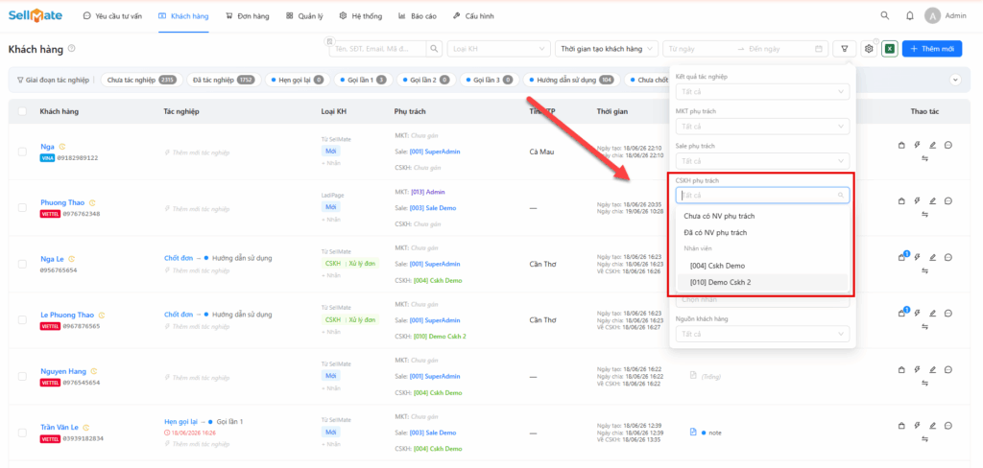Open the Báo cáo menu
The image size is (983, 468).
pos(417,16)
